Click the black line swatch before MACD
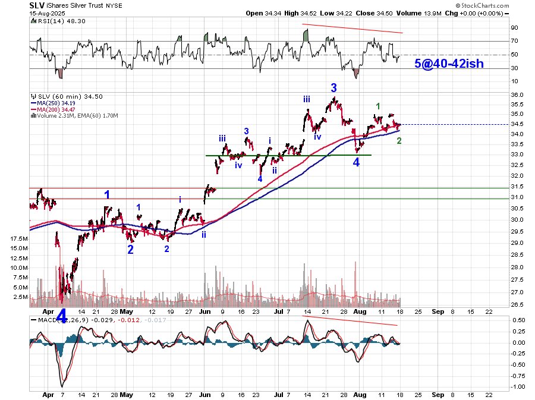Viewport: 535px width, 400px height. (x=33, y=320)
